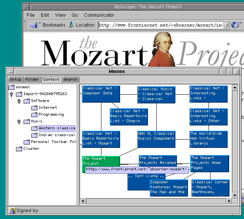Click the Bookmarks label in toolbar
Screen dimensions: 244x219
point(54,25)
